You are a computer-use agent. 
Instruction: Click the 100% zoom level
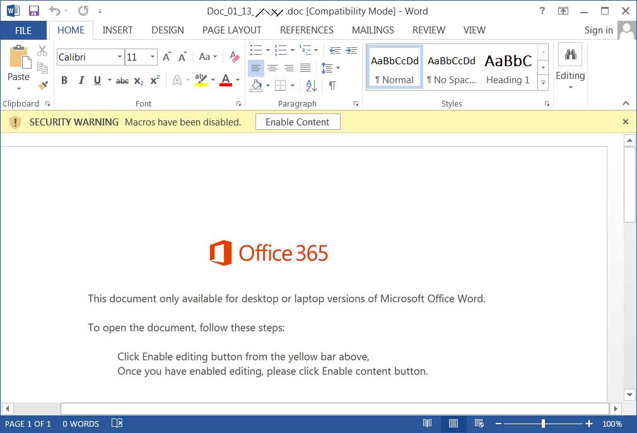pyautogui.click(x=612, y=424)
